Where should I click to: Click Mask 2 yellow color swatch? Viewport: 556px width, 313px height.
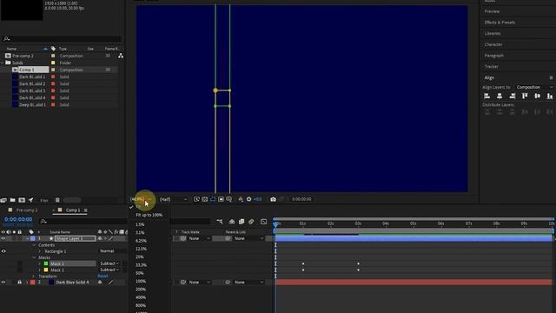pyautogui.click(x=46, y=270)
